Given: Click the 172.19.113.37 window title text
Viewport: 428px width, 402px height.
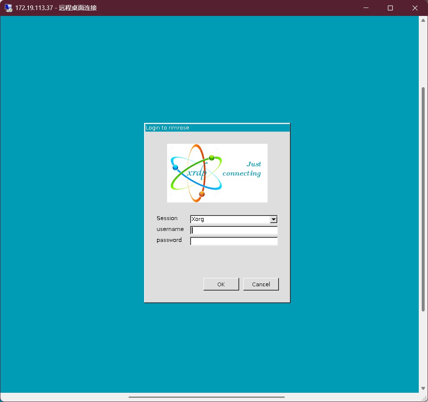Looking at the screenshot, I should click(x=56, y=8).
